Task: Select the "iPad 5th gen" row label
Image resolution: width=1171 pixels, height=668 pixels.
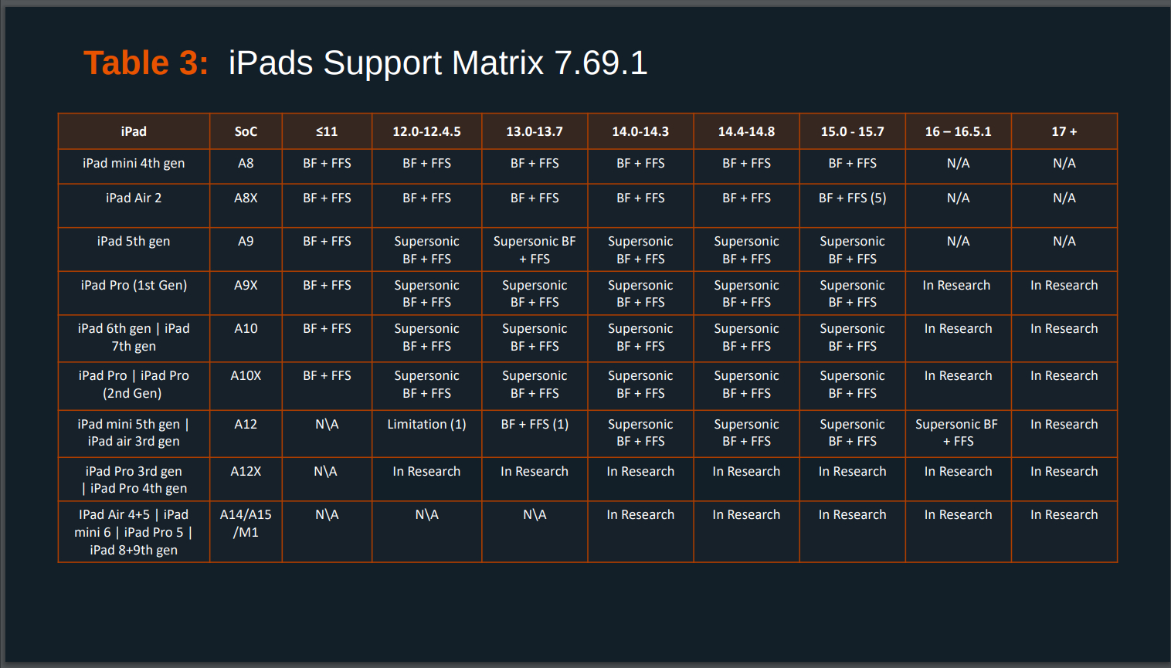Action: (134, 241)
